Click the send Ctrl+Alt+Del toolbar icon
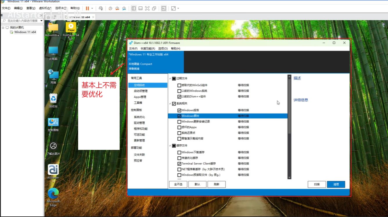Screen dimensions: 388x217 pyautogui.click(x=100, y=8)
